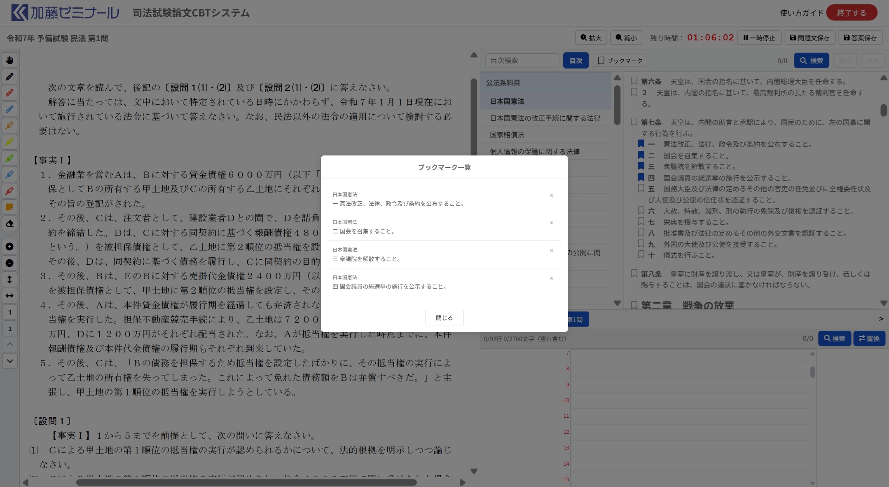889x487 pixels.
Task: Select the yellow highlighter tool
Action: 9,142
